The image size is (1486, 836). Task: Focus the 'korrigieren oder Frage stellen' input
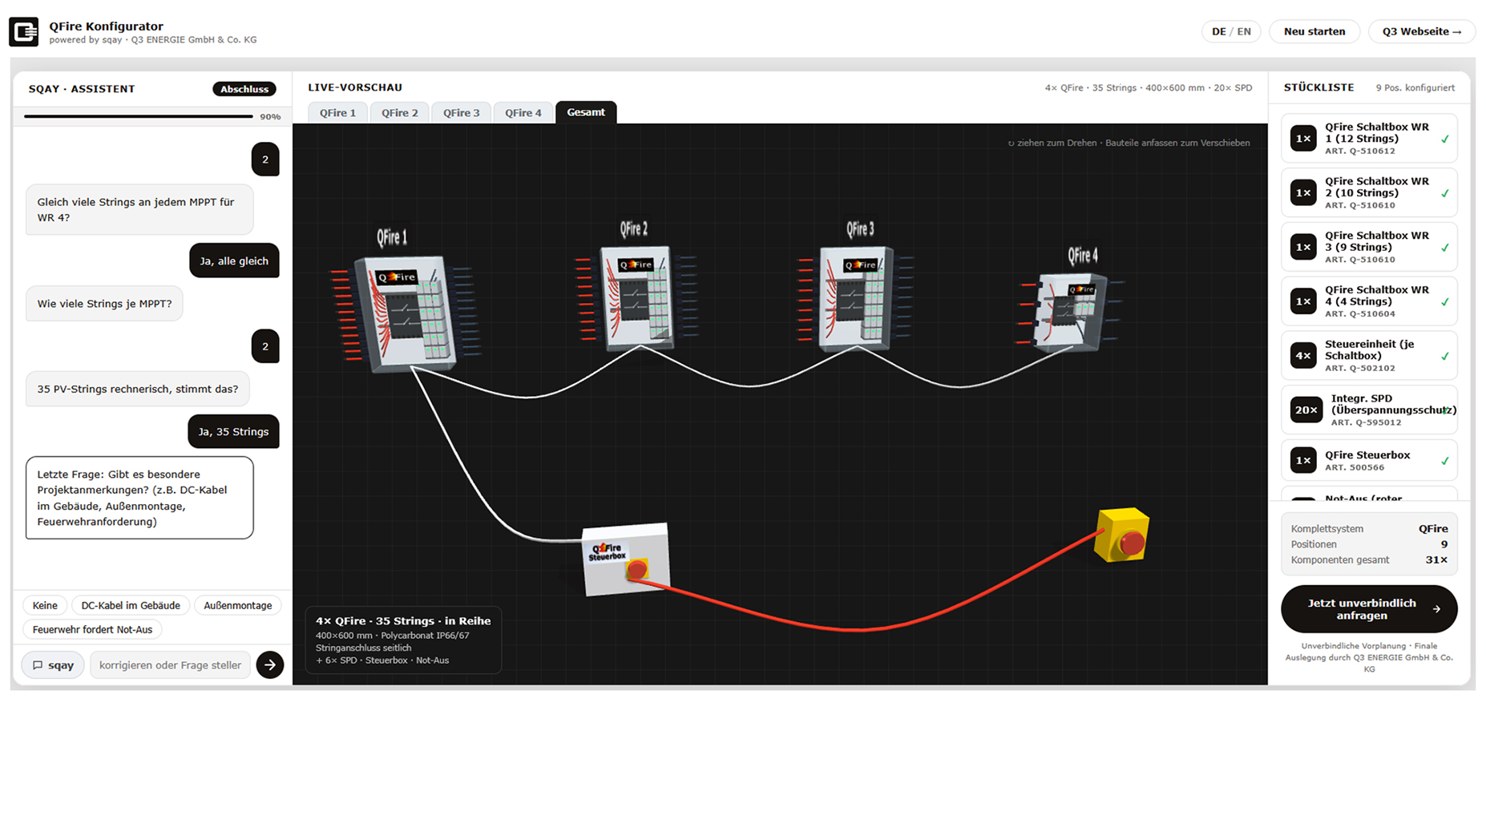[170, 664]
